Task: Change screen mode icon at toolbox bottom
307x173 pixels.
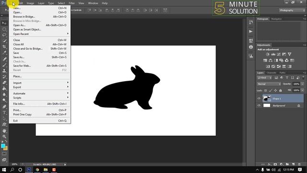Action: 4,160
